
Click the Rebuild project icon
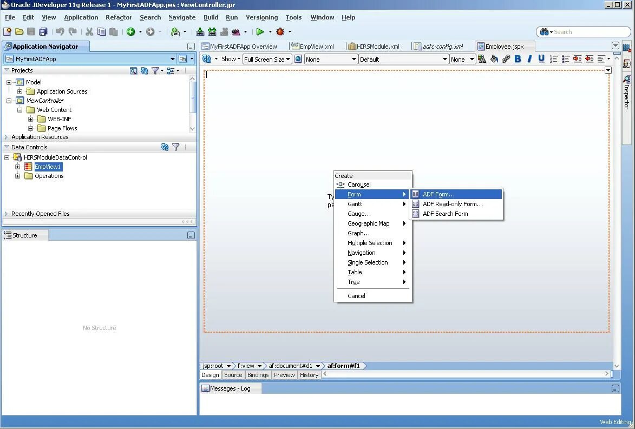tap(212, 31)
